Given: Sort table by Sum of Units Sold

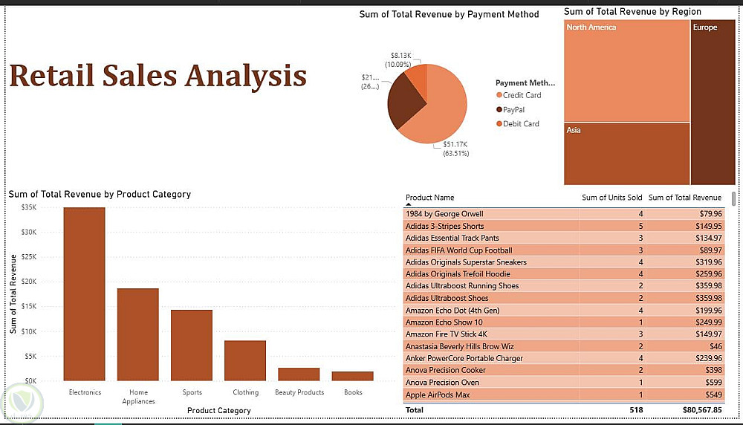Looking at the screenshot, I should (611, 198).
